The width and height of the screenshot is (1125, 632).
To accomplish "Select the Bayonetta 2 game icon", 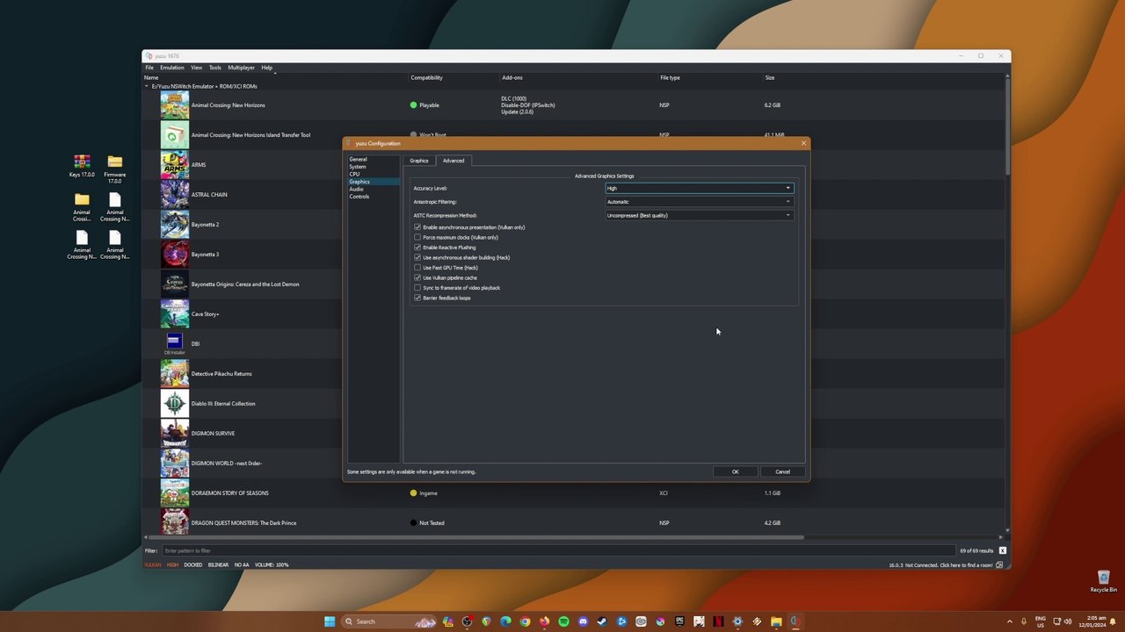I will pyautogui.click(x=174, y=225).
